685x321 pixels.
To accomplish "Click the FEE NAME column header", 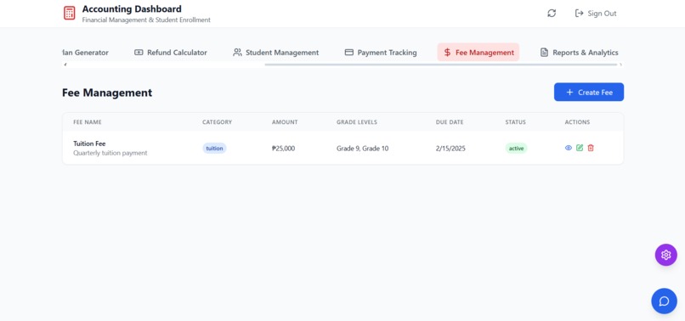I will 88,122.
